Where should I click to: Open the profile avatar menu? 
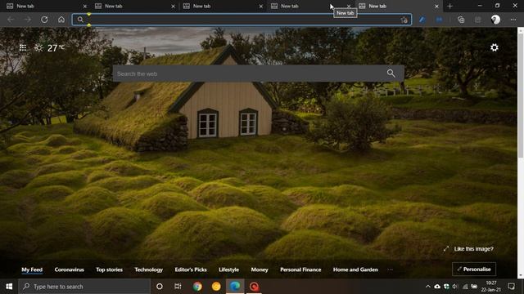click(495, 20)
